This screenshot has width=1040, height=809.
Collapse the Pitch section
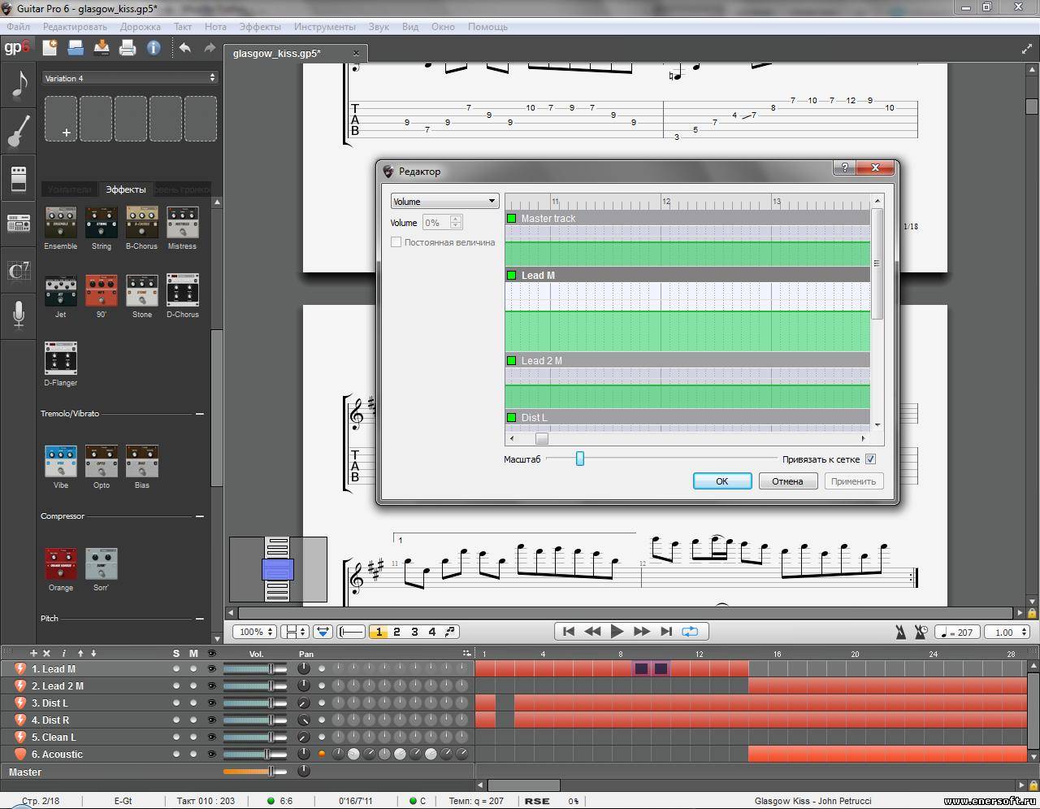point(200,619)
